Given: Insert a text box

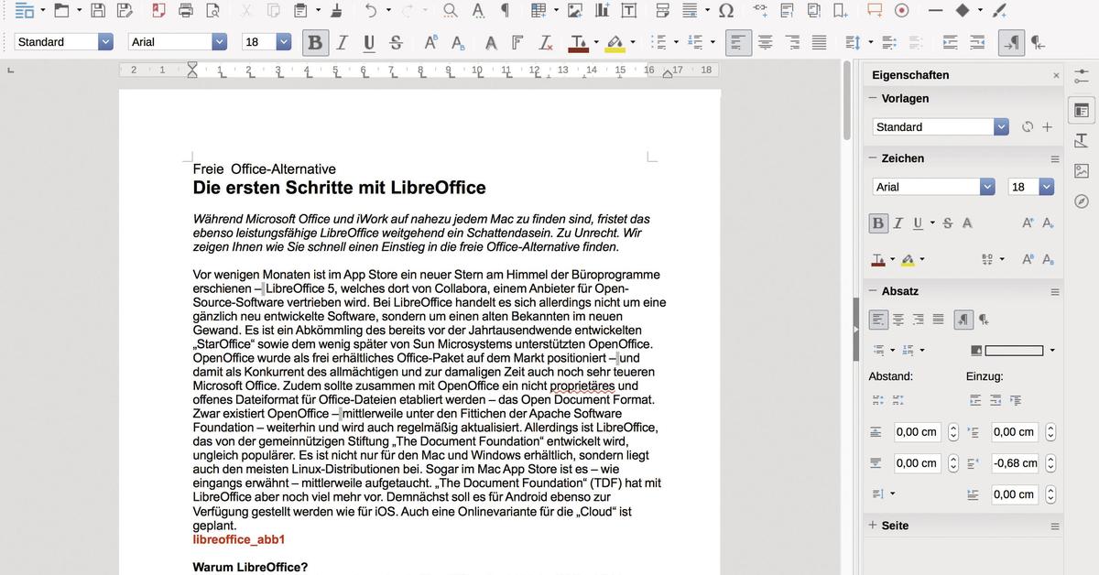Looking at the screenshot, I should click(629, 11).
